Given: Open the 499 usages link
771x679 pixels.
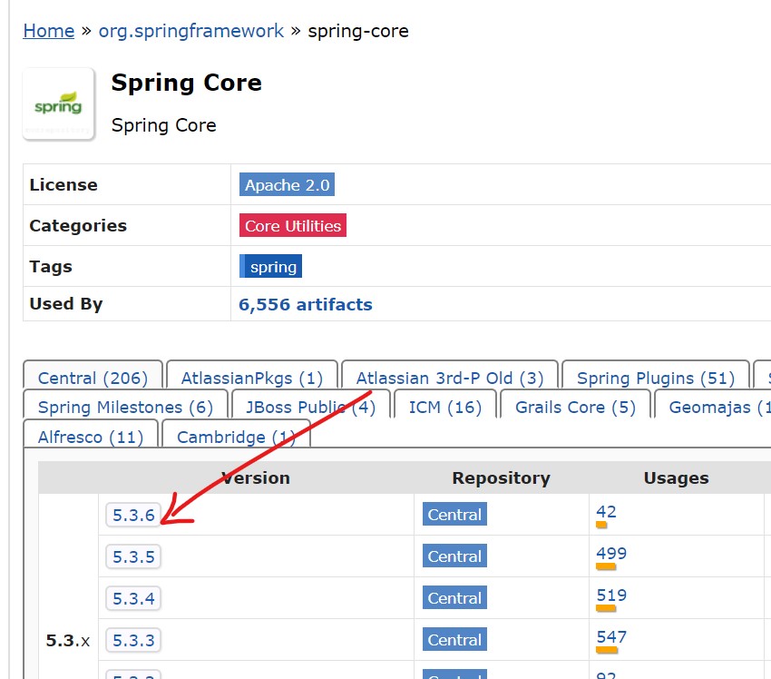Looking at the screenshot, I should (611, 554).
